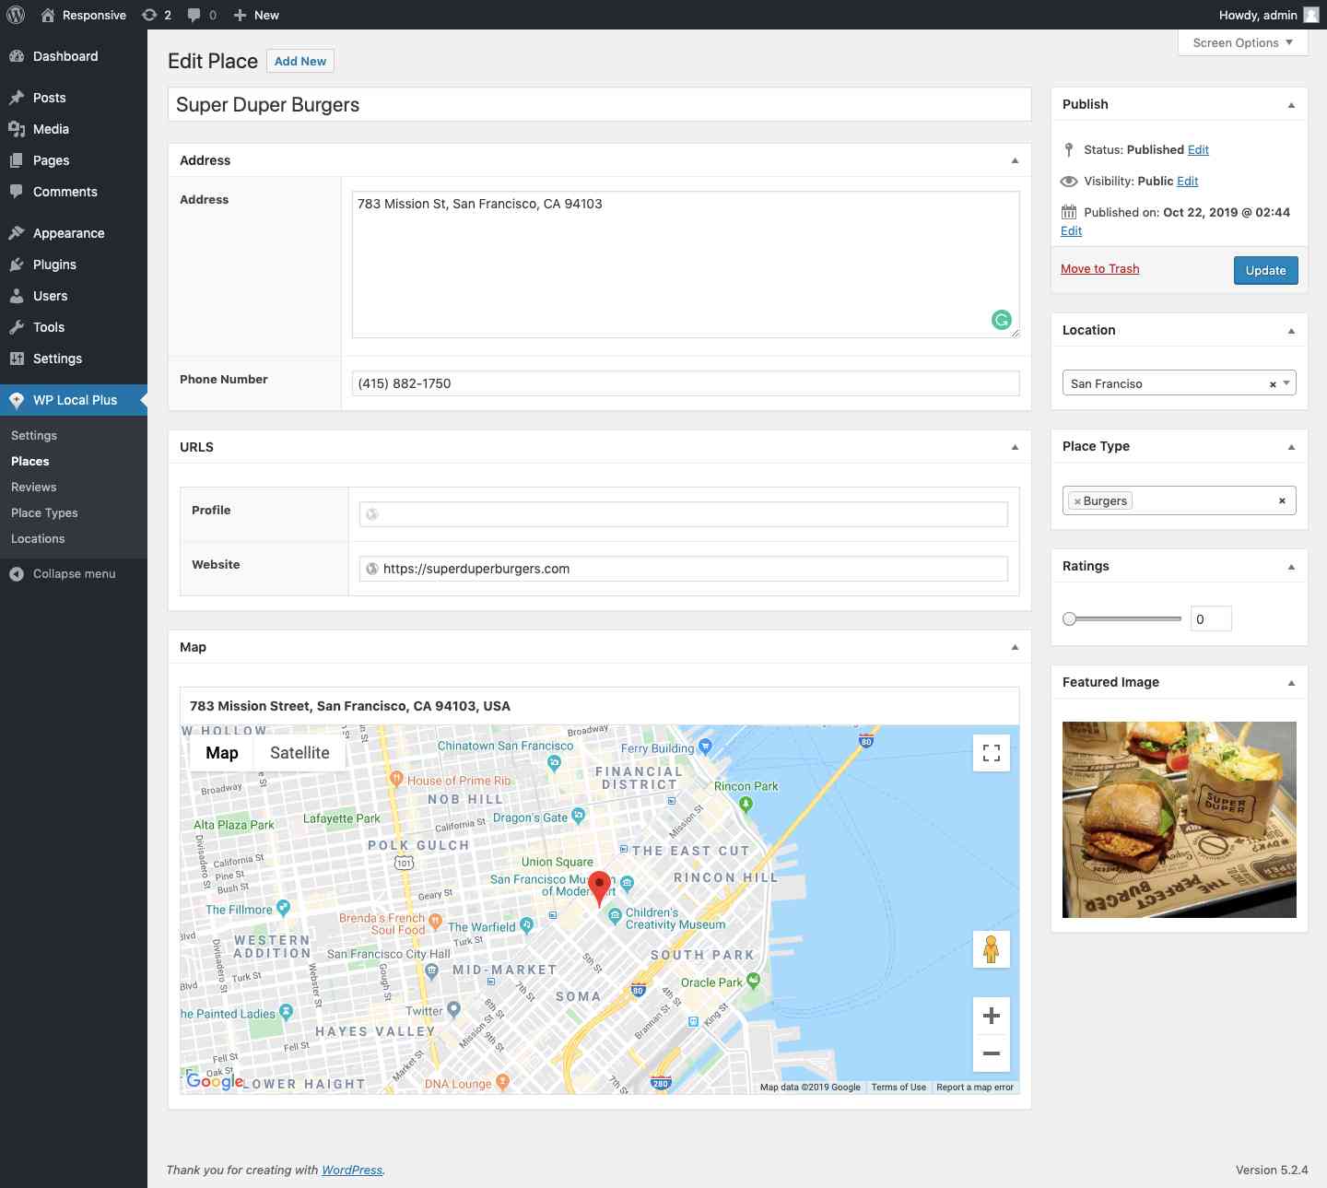Click the Update button
1327x1188 pixels.
click(1265, 270)
